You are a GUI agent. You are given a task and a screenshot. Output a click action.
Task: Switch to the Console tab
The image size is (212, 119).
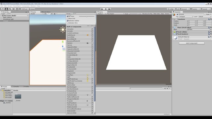pyautogui.click(x=15, y=87)
